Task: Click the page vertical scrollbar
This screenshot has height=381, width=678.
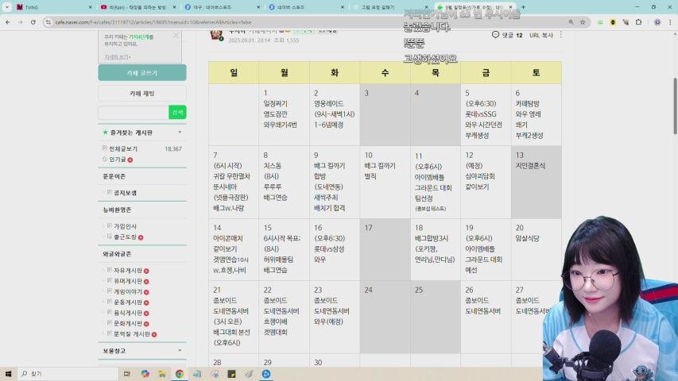Action: point(675,106)
